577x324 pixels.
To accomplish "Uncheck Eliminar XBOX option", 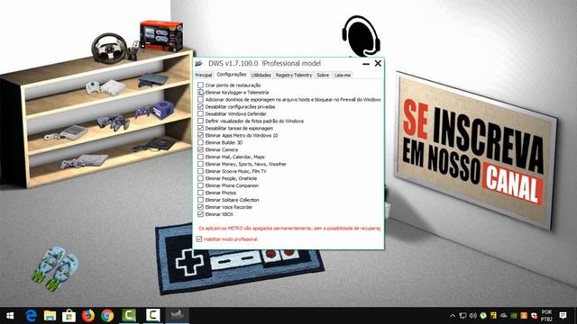I will point(200,214).
